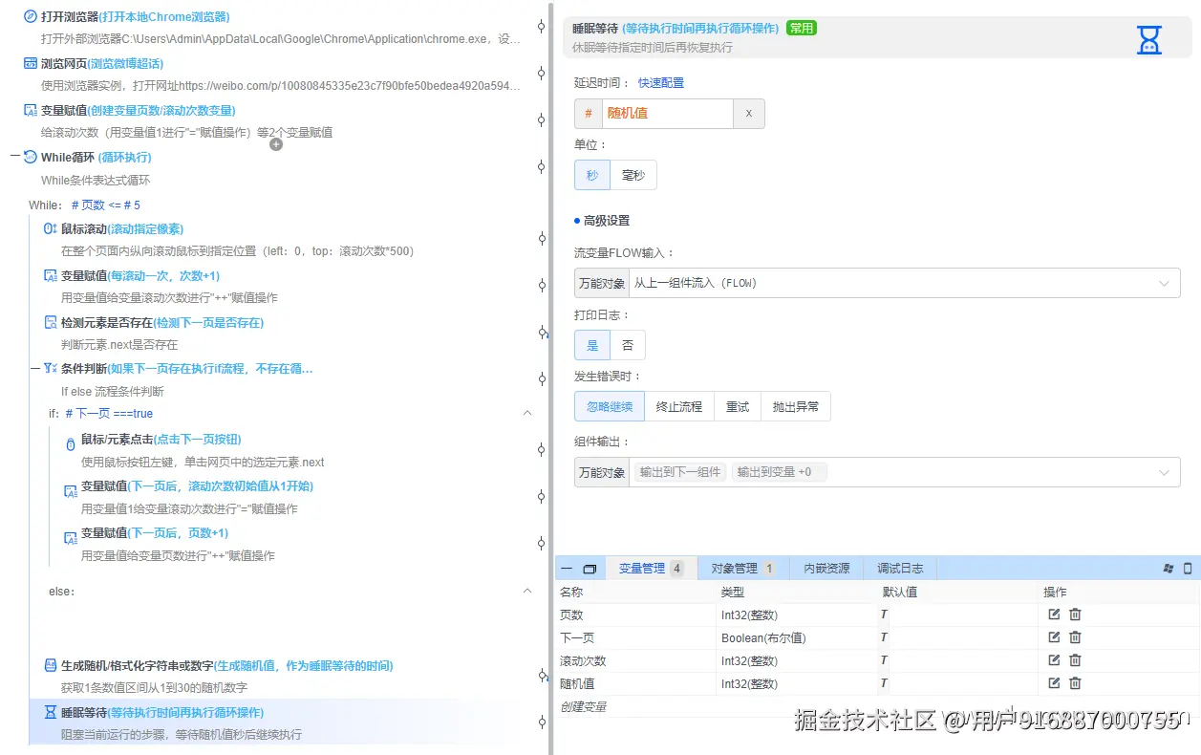Click the mobile device icon in the panel tab bar

[1188, 568]
